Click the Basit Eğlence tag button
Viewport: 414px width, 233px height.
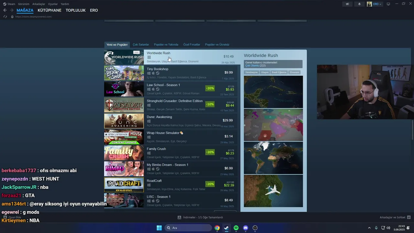[x=279, y=72]
